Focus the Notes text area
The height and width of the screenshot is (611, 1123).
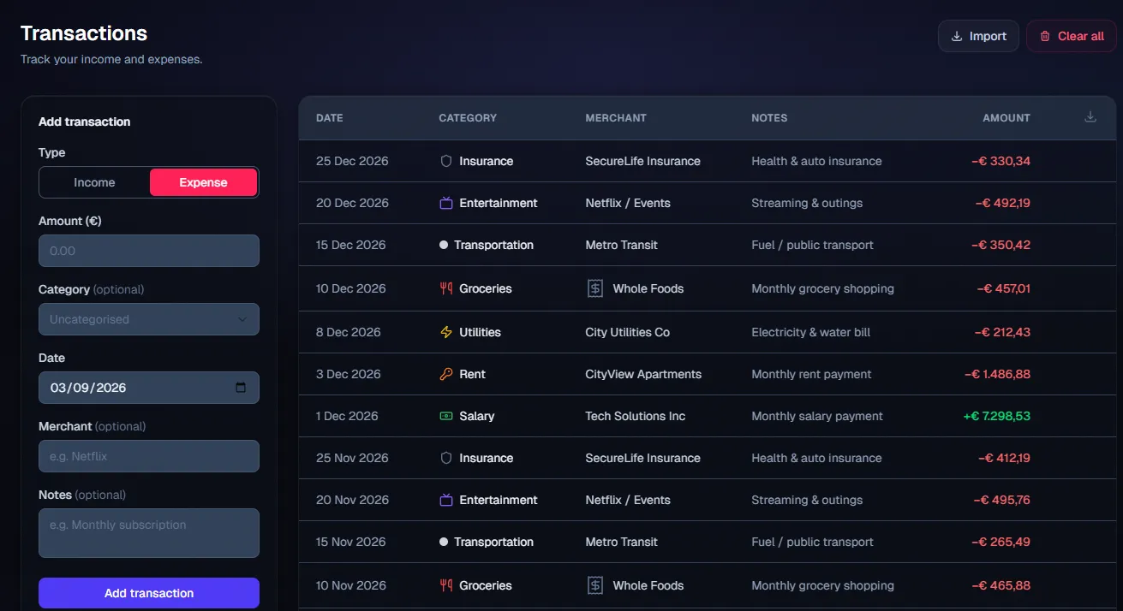(149, 533)
